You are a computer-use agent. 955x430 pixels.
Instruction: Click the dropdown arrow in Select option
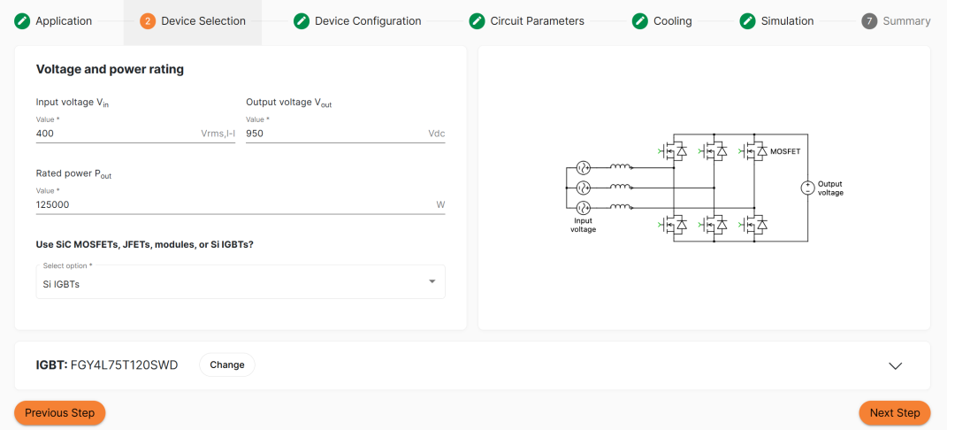click(432, 281)
